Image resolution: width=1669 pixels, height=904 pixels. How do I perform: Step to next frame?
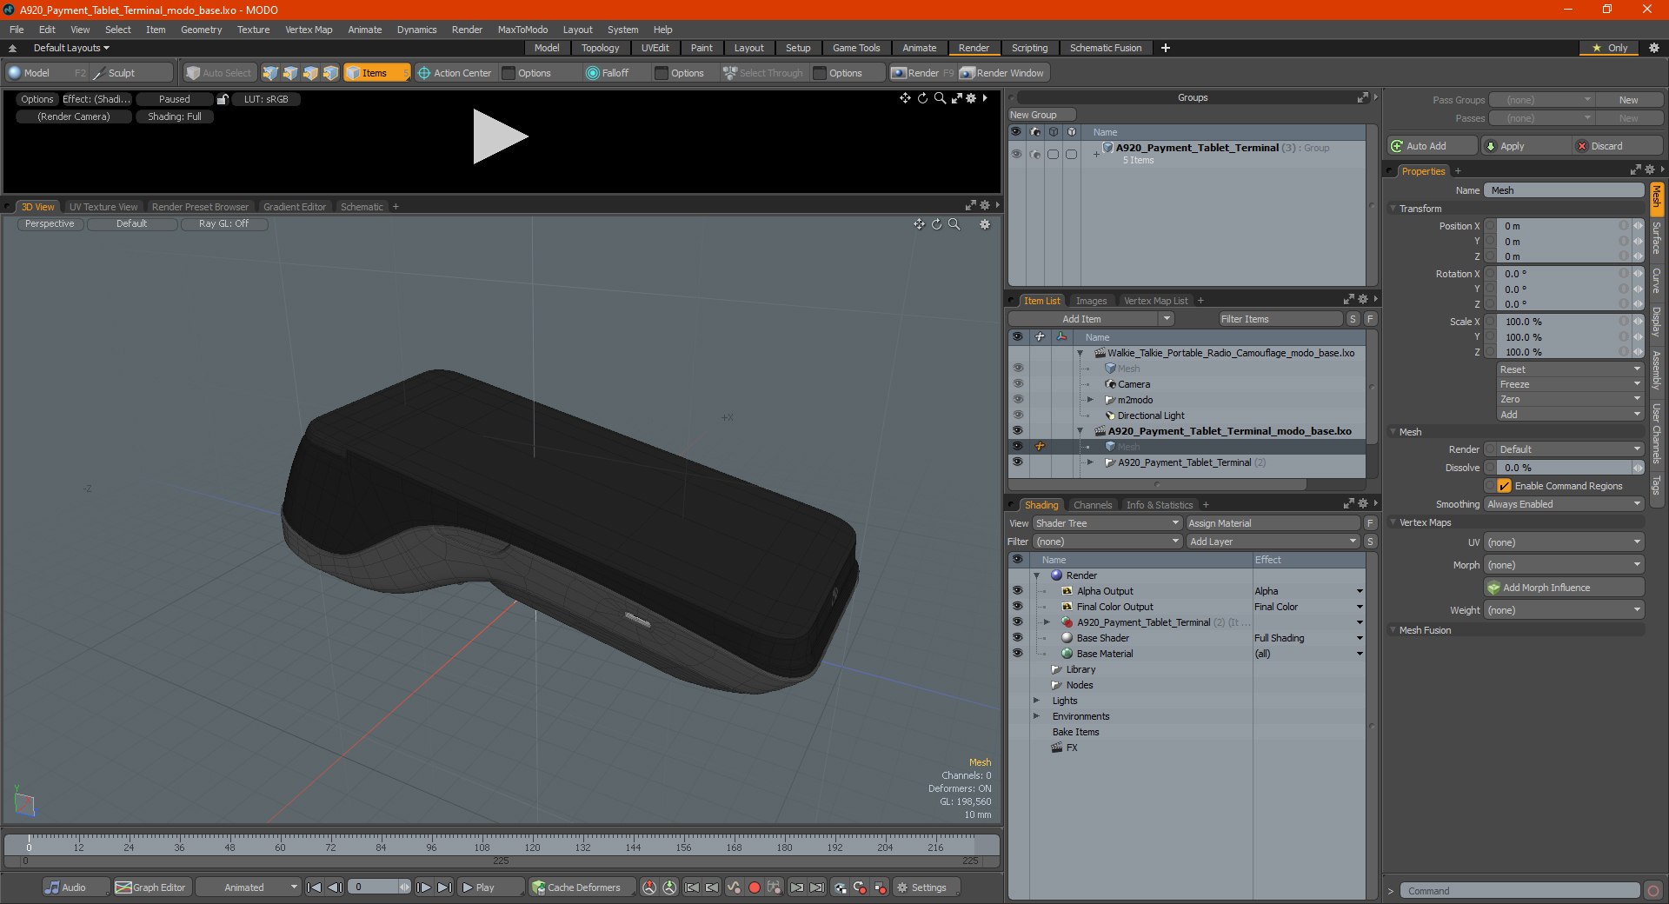[423, 887]
